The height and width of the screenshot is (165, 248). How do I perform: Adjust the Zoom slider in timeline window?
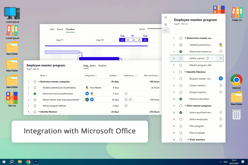[154, 29]
